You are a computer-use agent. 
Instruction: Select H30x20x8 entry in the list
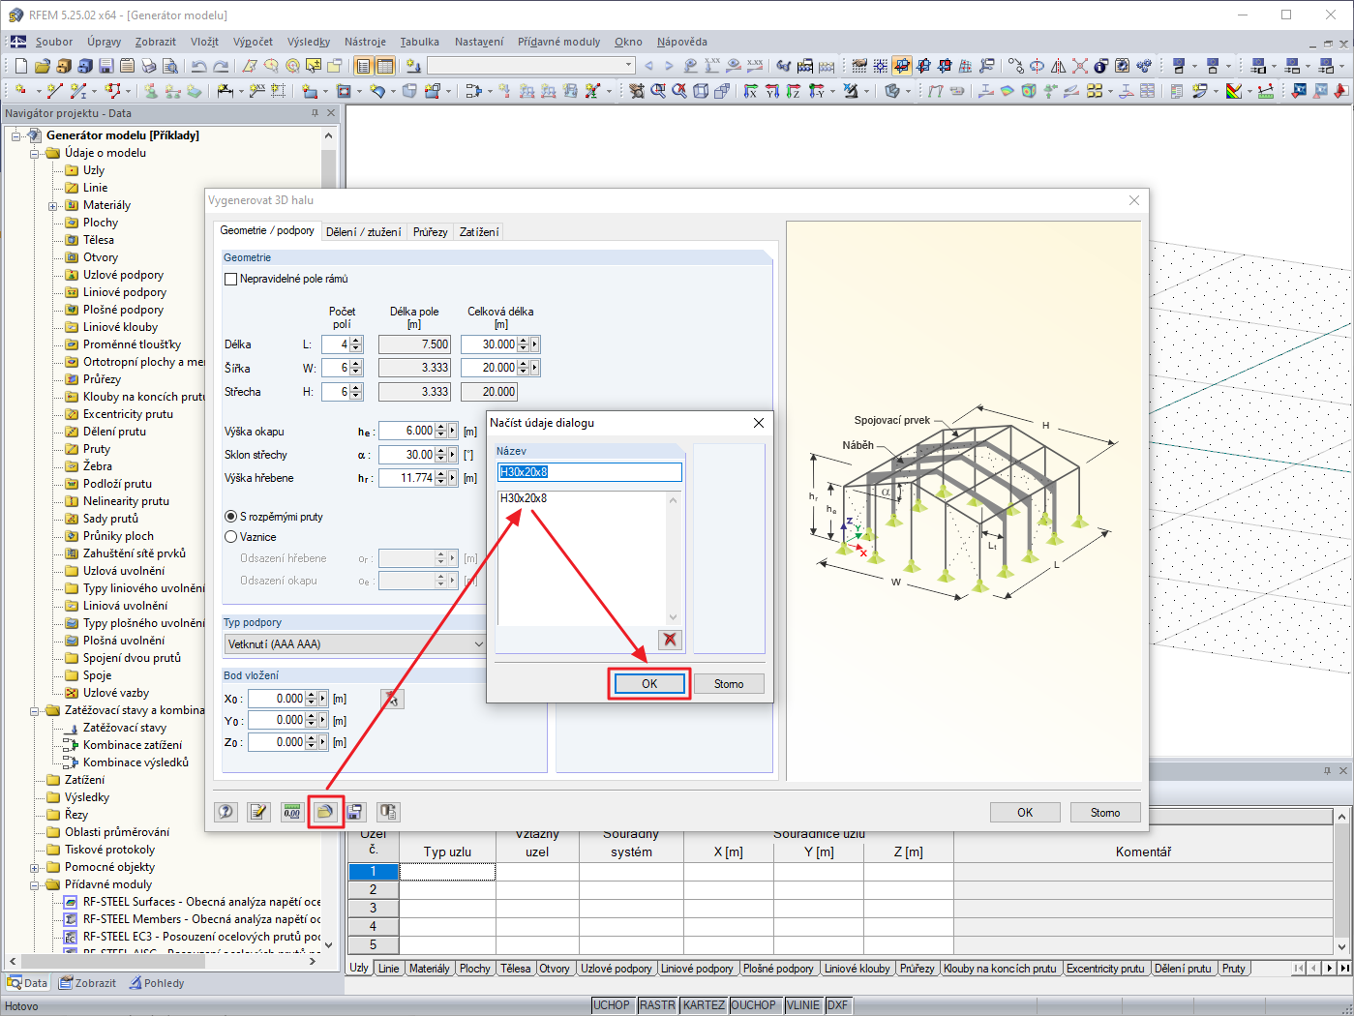[x=524, y=498]
